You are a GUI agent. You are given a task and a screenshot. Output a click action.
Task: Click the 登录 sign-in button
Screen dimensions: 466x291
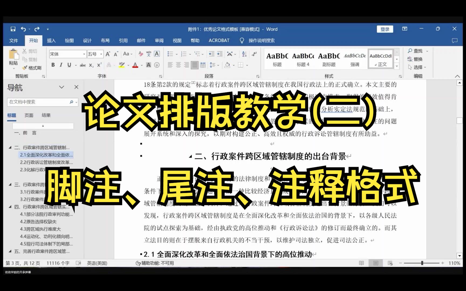[385, 29]
